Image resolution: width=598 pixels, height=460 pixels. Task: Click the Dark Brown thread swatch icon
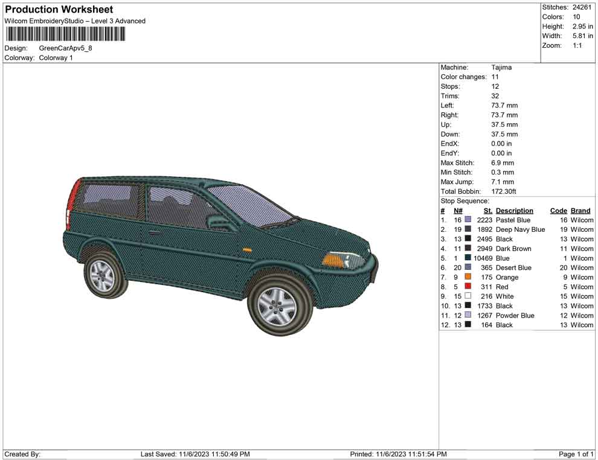[x=468, y=249]
